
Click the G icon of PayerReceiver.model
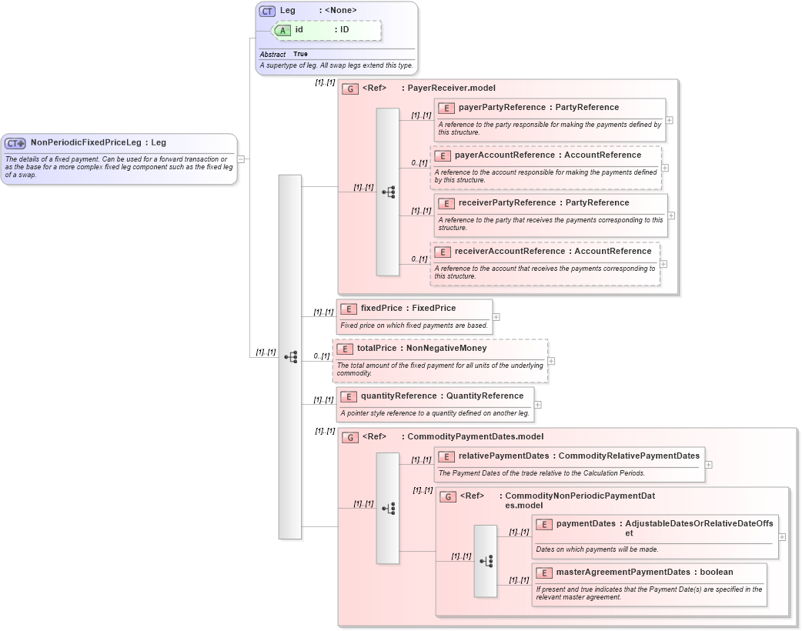(350, 88)
